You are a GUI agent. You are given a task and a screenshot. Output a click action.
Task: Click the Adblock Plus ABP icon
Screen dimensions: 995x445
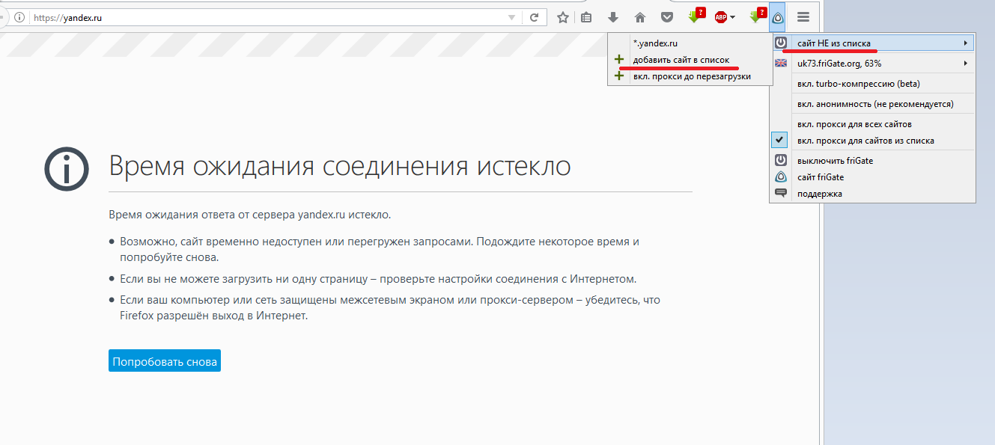click(x=721, y=17)
